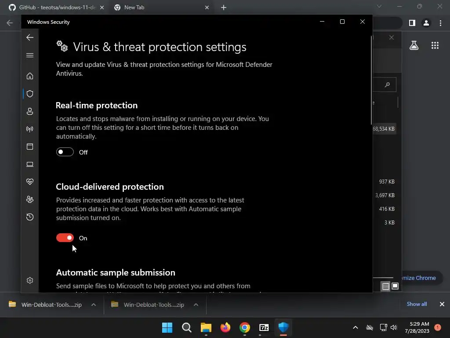
Task: Open Windows Security settings gear
Action: click(x=30, y=280)
